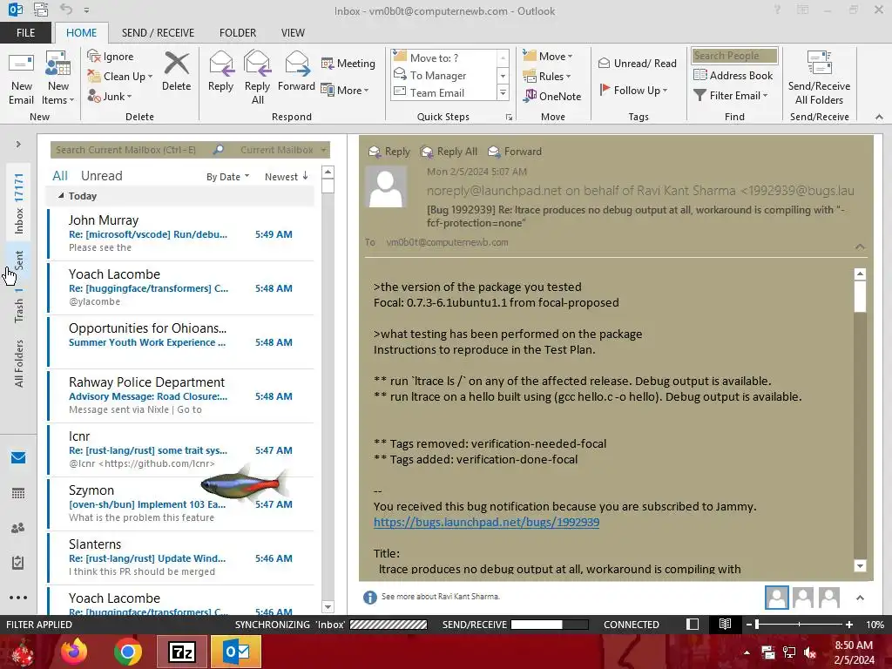Click Send/Receive All Folders
Image resolution: width=892 pixels, height=669 pixels.
(x=819, y=78)
